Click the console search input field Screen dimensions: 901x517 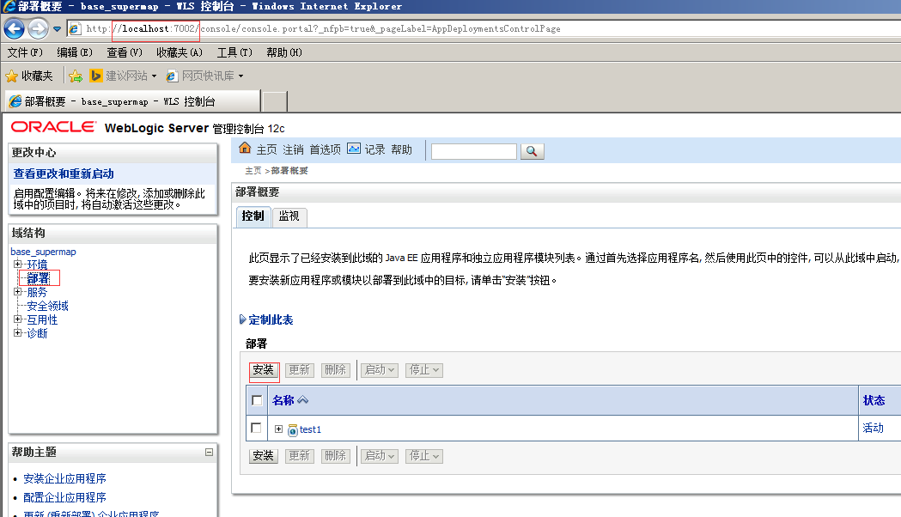coord(474,151)
